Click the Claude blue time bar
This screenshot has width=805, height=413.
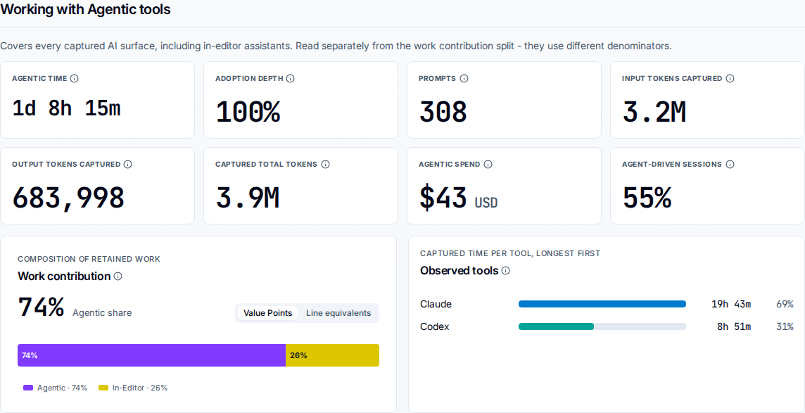pos(602,304)
